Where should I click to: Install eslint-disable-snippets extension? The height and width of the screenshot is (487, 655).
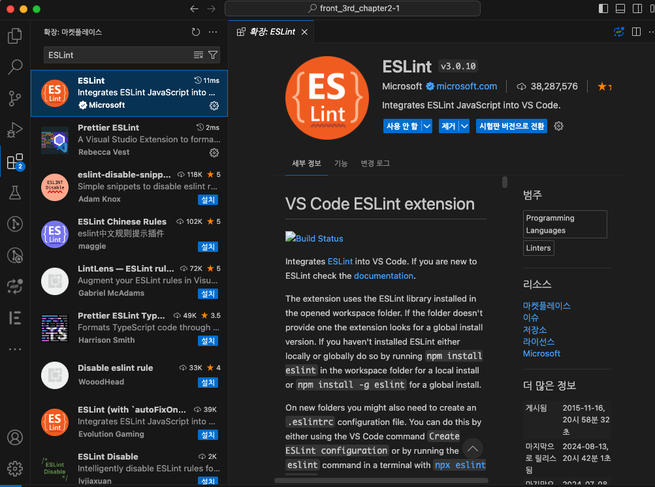tap(208, 200)
